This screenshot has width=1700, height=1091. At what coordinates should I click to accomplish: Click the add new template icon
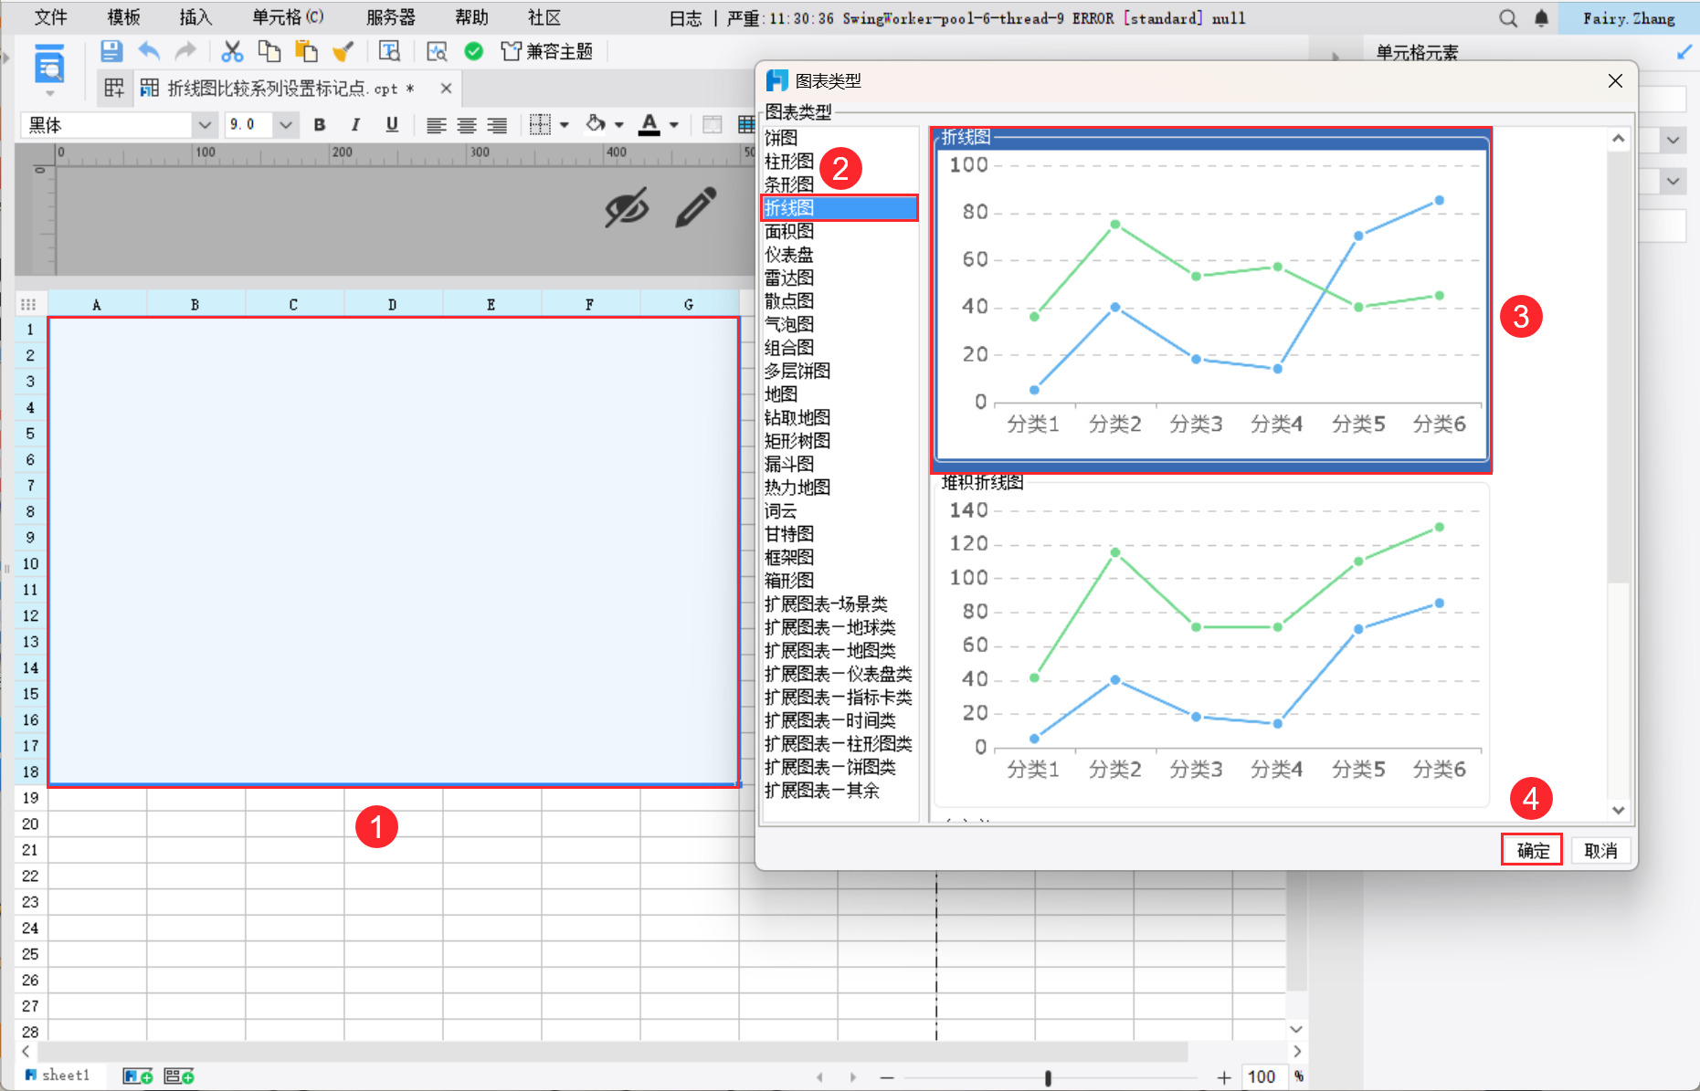(113, 88)
